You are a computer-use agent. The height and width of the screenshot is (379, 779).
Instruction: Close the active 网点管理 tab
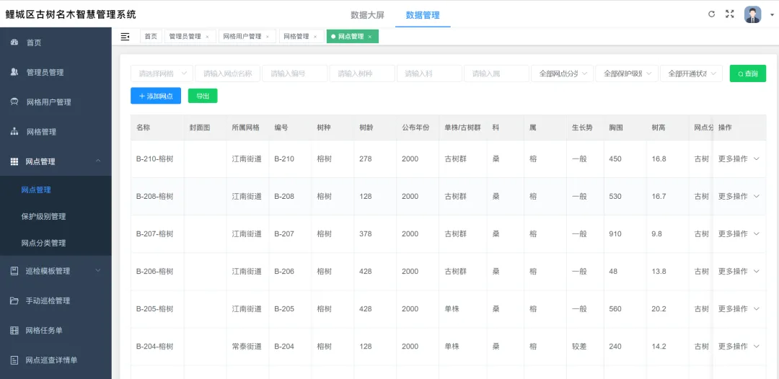369,37
